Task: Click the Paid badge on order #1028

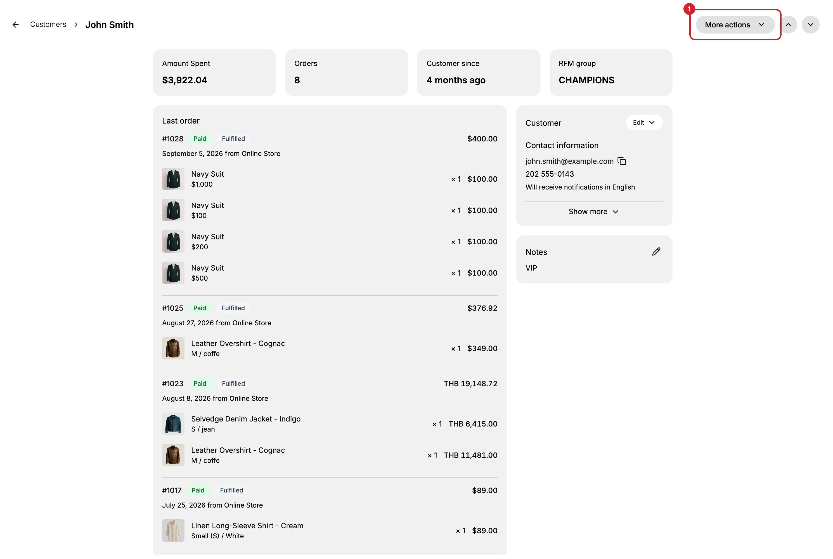Action: (200, 139)
